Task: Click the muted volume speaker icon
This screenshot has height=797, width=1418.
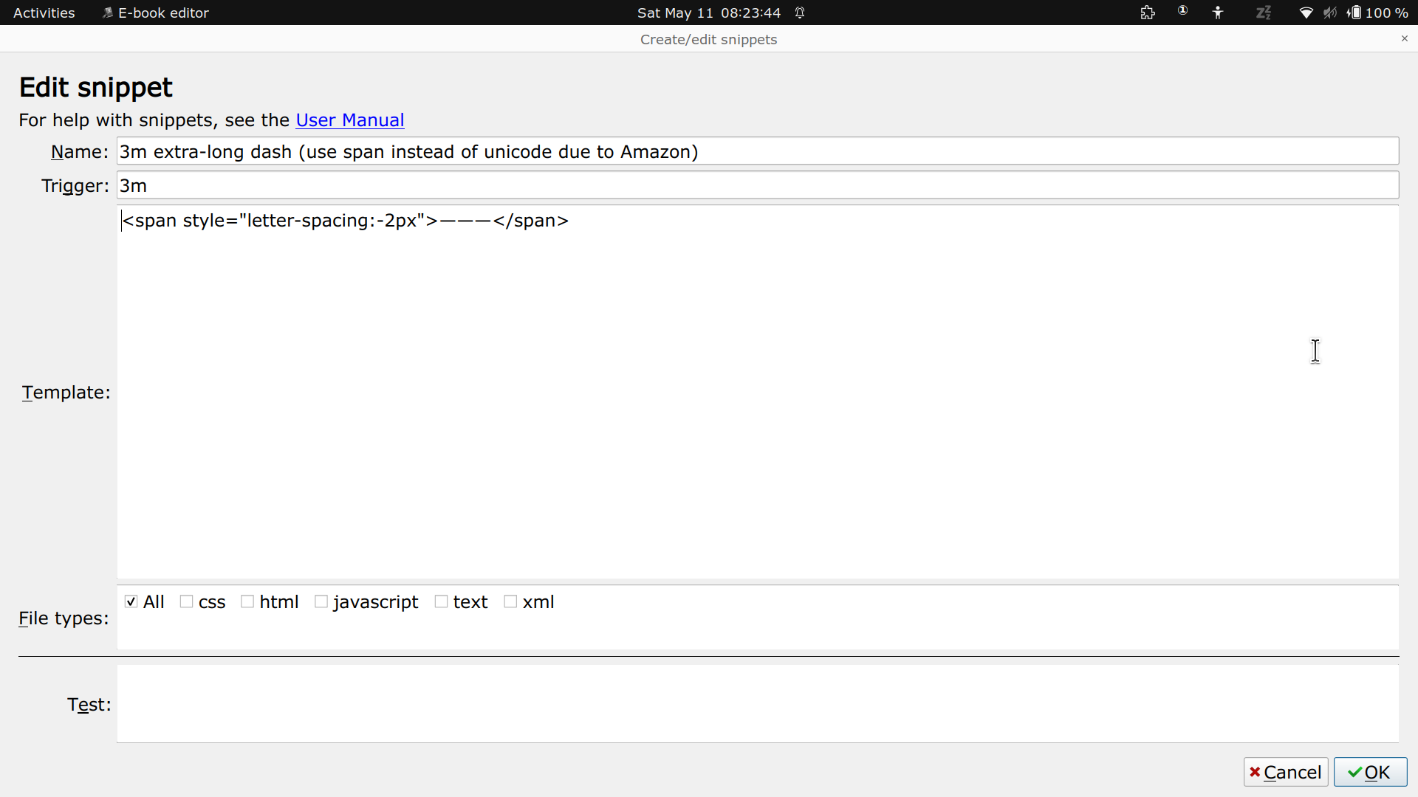Action: [x=1329, y=13]
